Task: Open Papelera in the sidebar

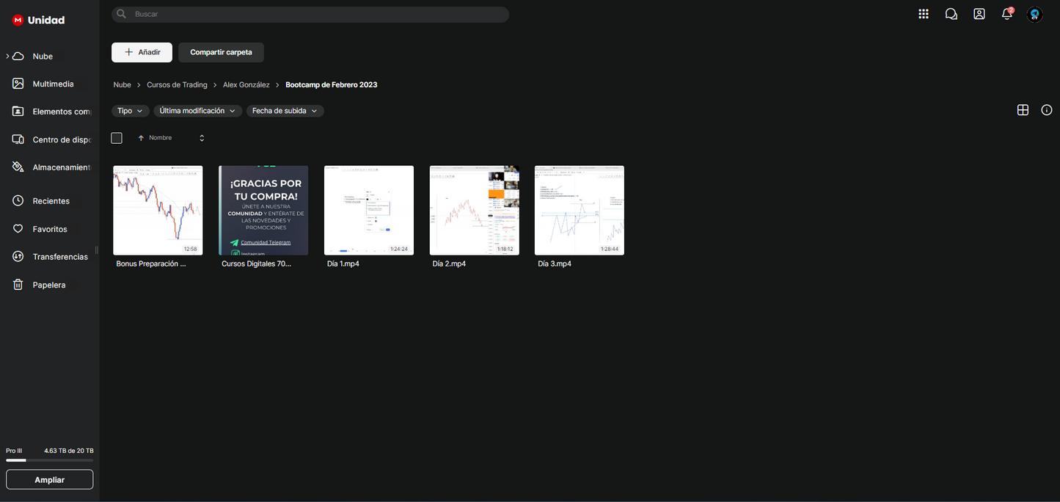Action: tap(48, 285)
